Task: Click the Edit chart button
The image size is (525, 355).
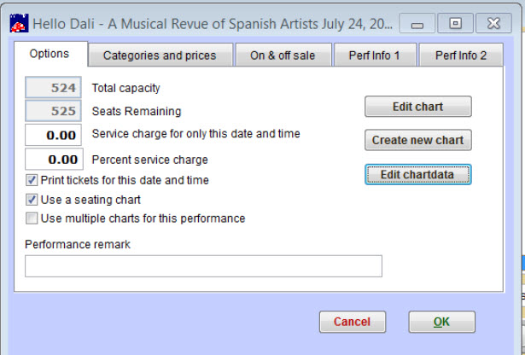Action: click(417, 107)
